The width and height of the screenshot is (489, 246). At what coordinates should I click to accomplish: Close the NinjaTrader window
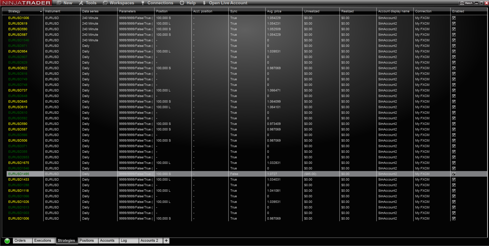pyautogui.click(x=486, y=3)
